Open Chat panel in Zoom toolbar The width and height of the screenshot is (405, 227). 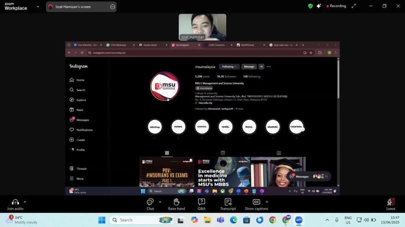pyautogui.click(x=150, y=204)
